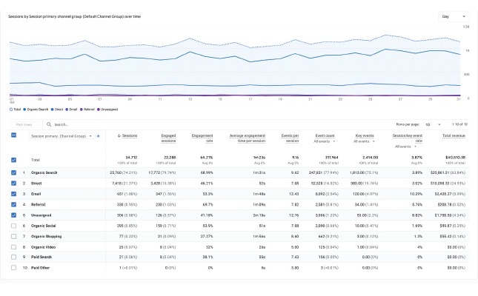Sort by the Key events column header
The image size is (478, 296).
click(365, 135)
